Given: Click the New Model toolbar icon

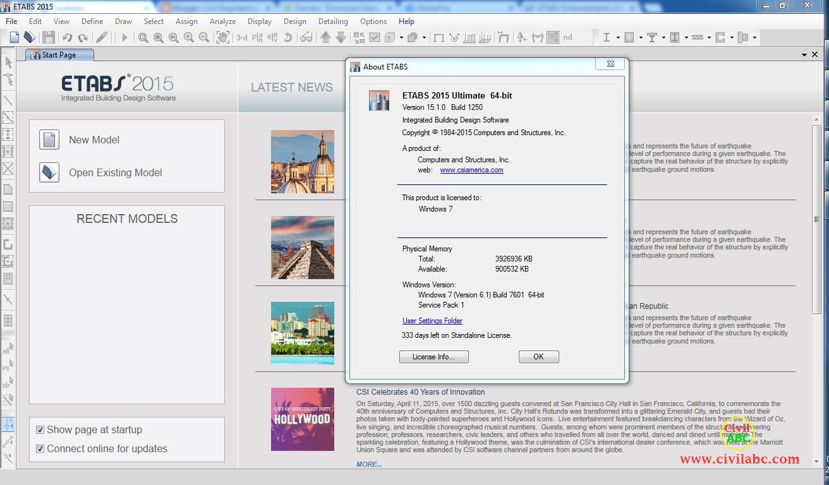Looking at the screenshot, I should (x=14, y=37).
